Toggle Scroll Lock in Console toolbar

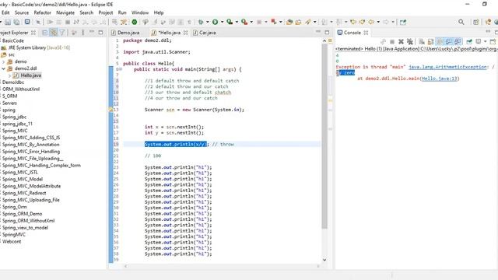click(x=430, y=41)
